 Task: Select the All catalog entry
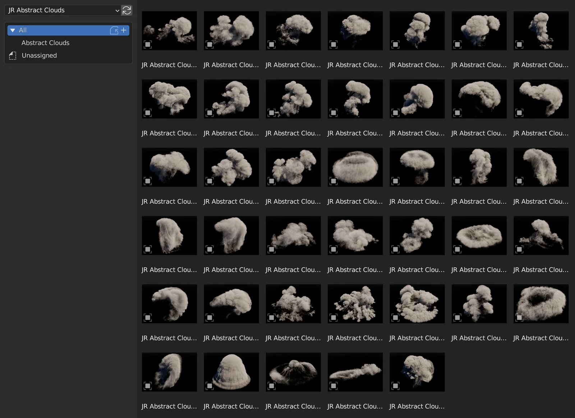pyautogui.click(x=23, y=30)
